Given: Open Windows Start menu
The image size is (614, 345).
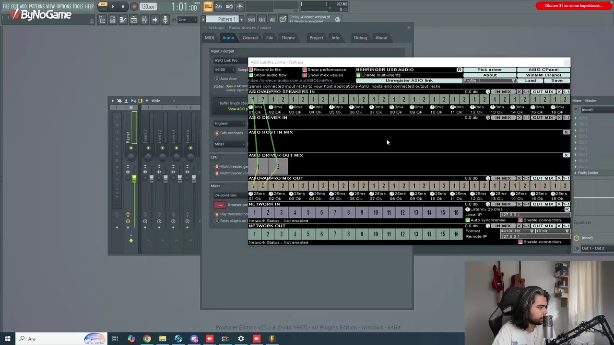Looking at the screenshot, I should [7, 339].
